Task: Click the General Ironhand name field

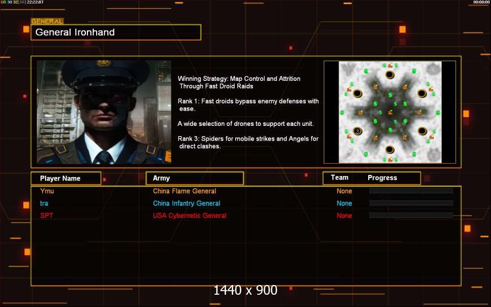Action: coord(116,32)
